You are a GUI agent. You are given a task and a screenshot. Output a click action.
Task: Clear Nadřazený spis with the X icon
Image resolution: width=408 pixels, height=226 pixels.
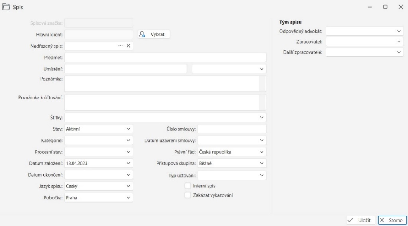tap(128, 46)
